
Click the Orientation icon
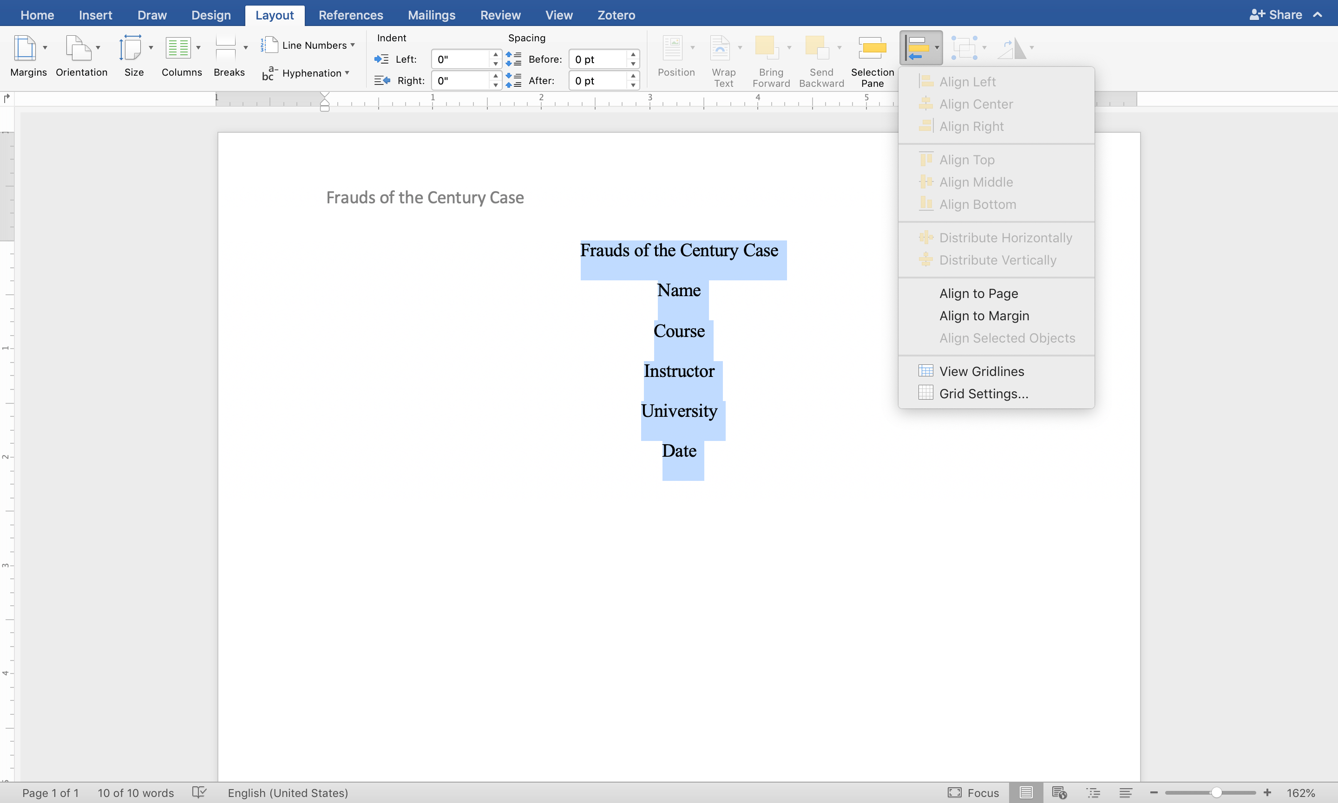(x=79, y=49)
